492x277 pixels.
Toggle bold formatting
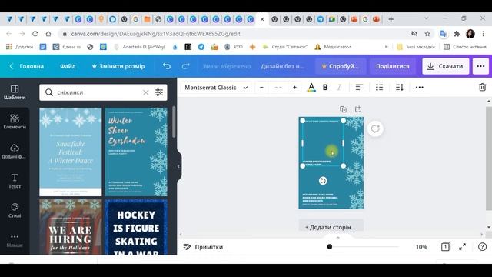click(325, 88)
